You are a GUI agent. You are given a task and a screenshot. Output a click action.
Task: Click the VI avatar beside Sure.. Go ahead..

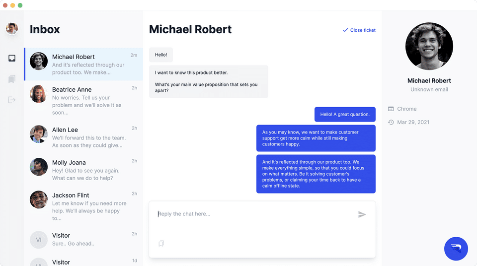coord(39,240)
